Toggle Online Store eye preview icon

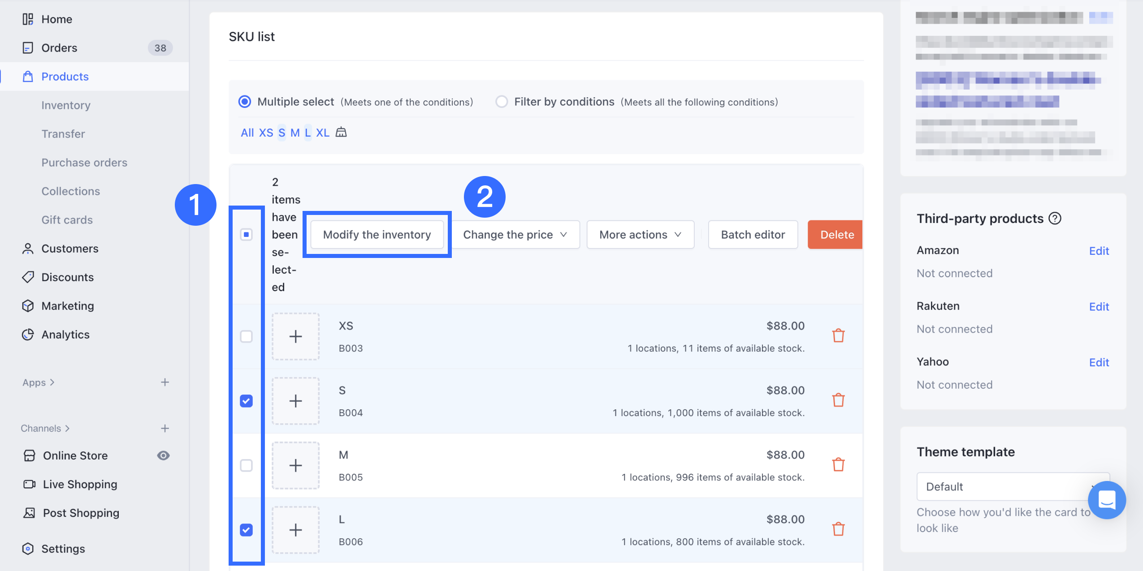pyautogui.click(x=163, y=455)
